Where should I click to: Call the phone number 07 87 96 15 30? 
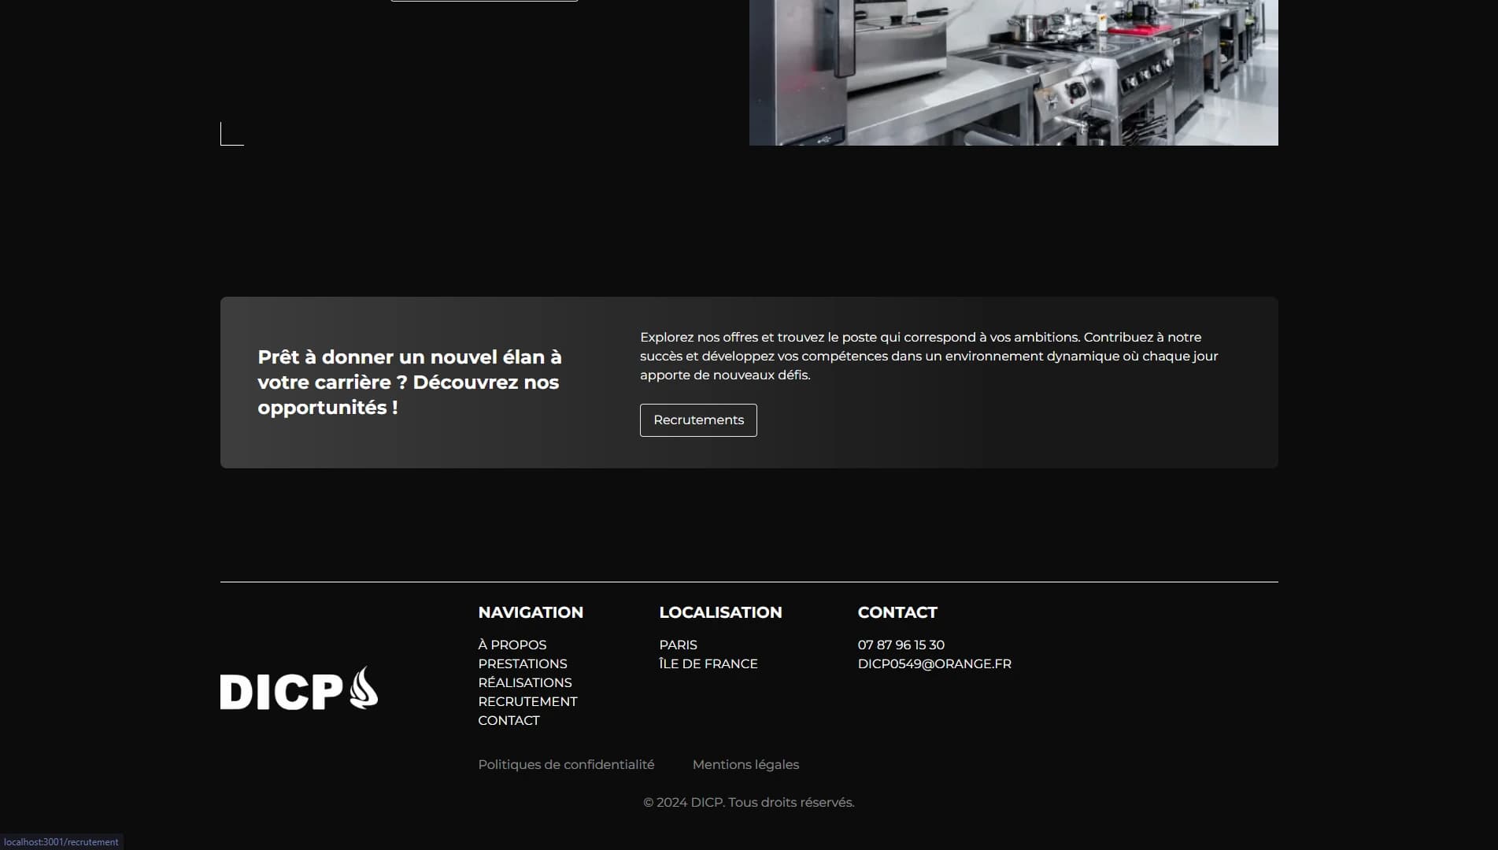pos(901,645)
